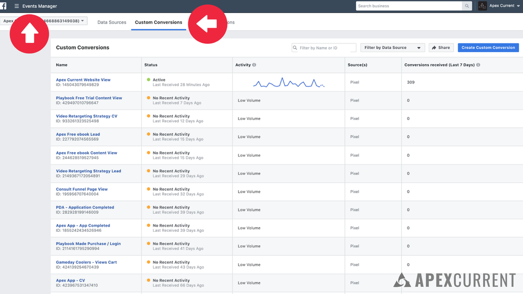523x294 pixels.
Task: Click the Facebook logo icon
Action: pyautogui.click(x=3, y=6)
